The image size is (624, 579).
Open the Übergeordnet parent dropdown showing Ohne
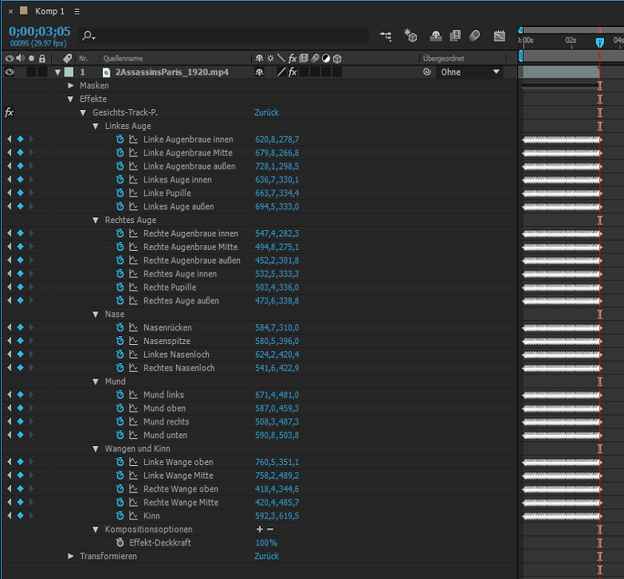[471, 72]
